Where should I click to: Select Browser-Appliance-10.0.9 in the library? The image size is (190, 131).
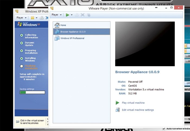(81, 32)
